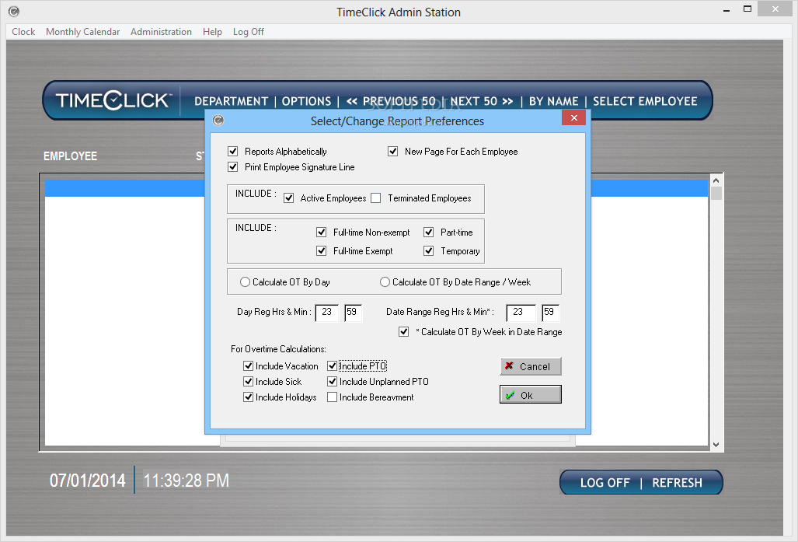Image resolution: width=798 pixels, height=542 pixels.
Task: Toggle Reports Alphabetically checkbox
Action: point(233,152)
